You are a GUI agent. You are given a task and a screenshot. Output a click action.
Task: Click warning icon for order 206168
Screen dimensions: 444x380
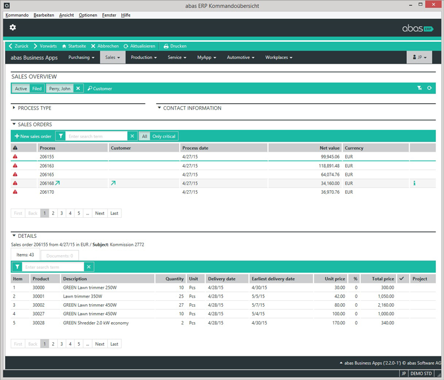click(x=15, y=183)
